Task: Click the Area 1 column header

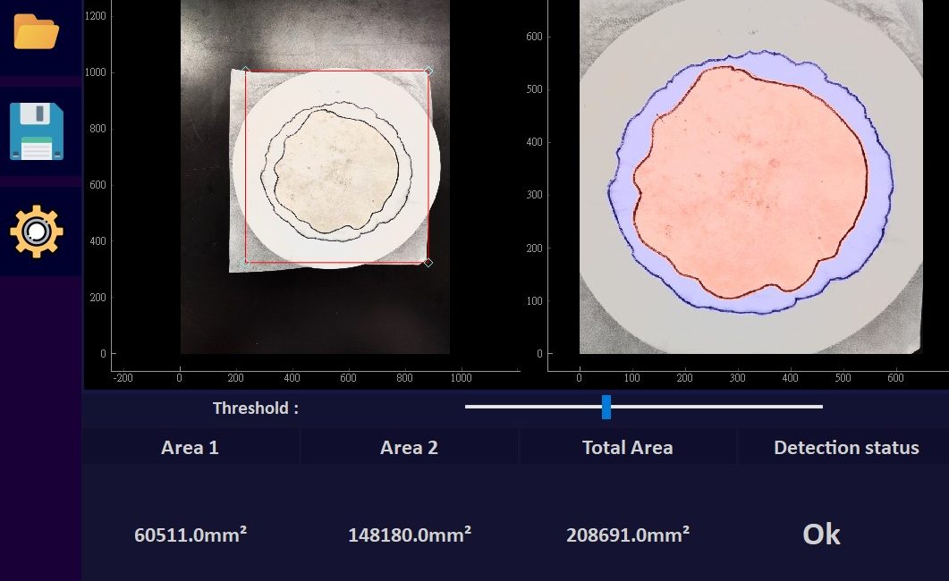Action: (x=190, y=448)
